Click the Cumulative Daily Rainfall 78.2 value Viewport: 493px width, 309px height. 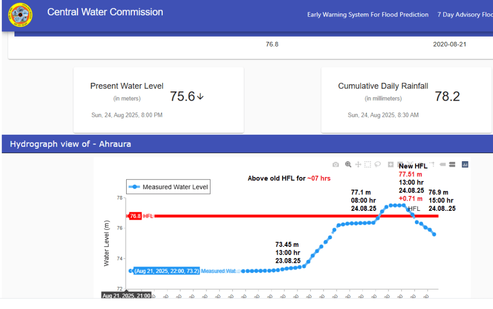click(x=447, y=96)
